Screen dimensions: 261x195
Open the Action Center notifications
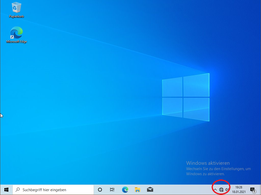coord(253,190)
